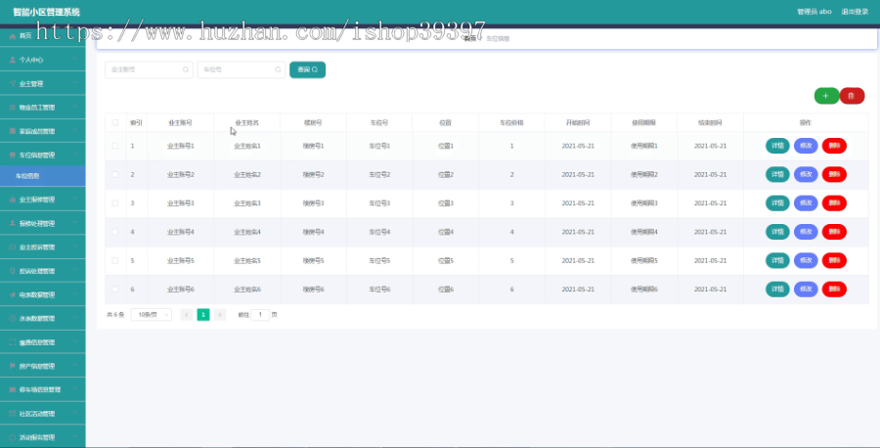Check the box for row 业主账号2
Screen dimensions: 880x448
click(115, 174)
